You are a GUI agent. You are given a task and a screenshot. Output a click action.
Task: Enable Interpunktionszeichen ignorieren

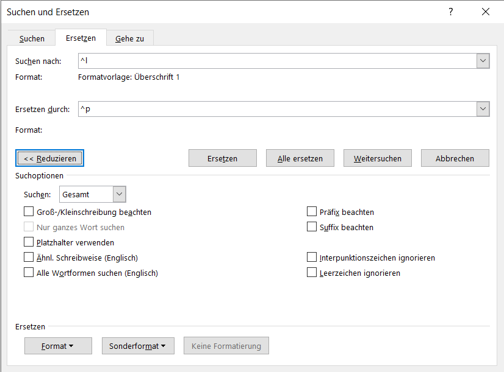(x=312, y=257)
